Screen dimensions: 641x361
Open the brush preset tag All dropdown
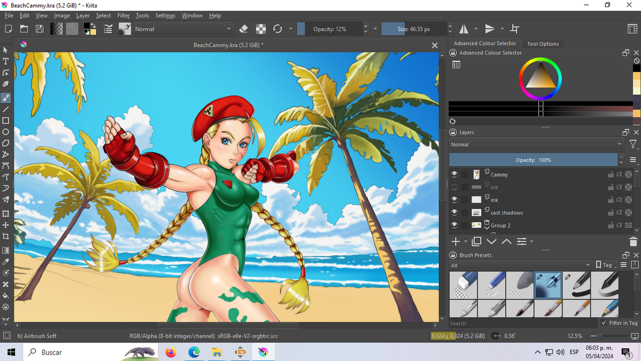coord(520,265)
